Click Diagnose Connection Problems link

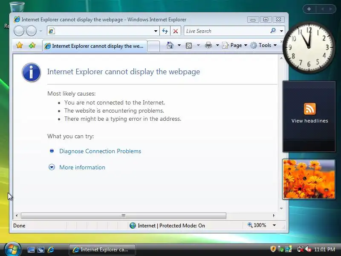(100, 151)
